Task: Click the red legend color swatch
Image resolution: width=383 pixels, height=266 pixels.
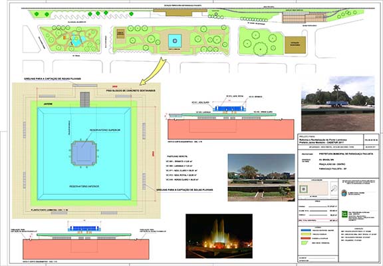Action: point(306,238)
